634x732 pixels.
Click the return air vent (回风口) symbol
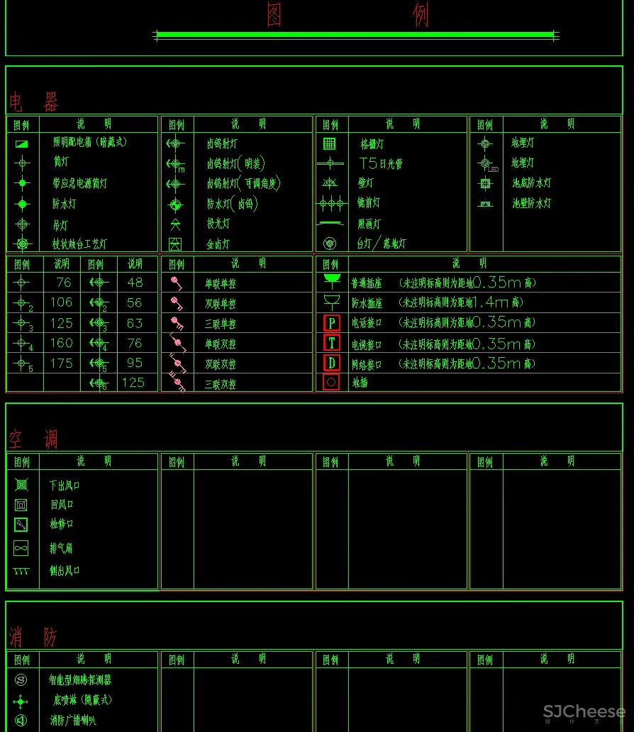tap(21, 505)
